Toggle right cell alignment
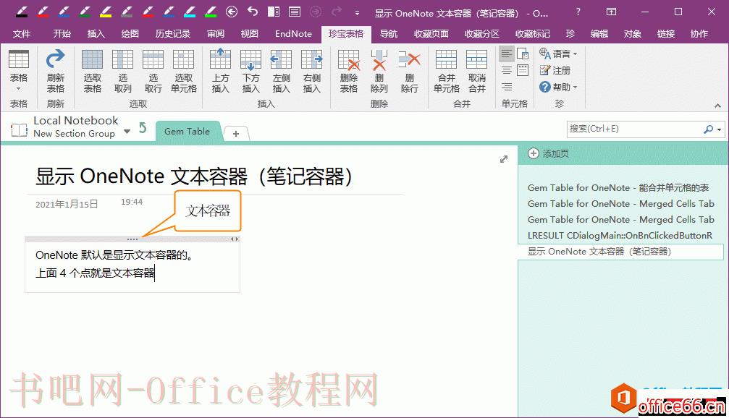The image size is (729, 418). point(507,87)
